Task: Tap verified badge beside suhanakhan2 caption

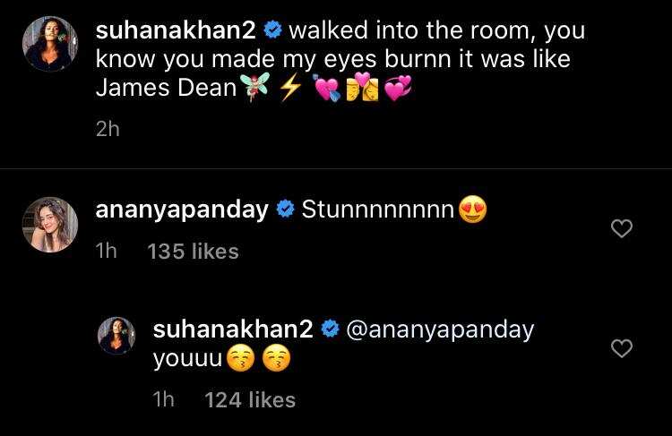Action: coord(272,30)
